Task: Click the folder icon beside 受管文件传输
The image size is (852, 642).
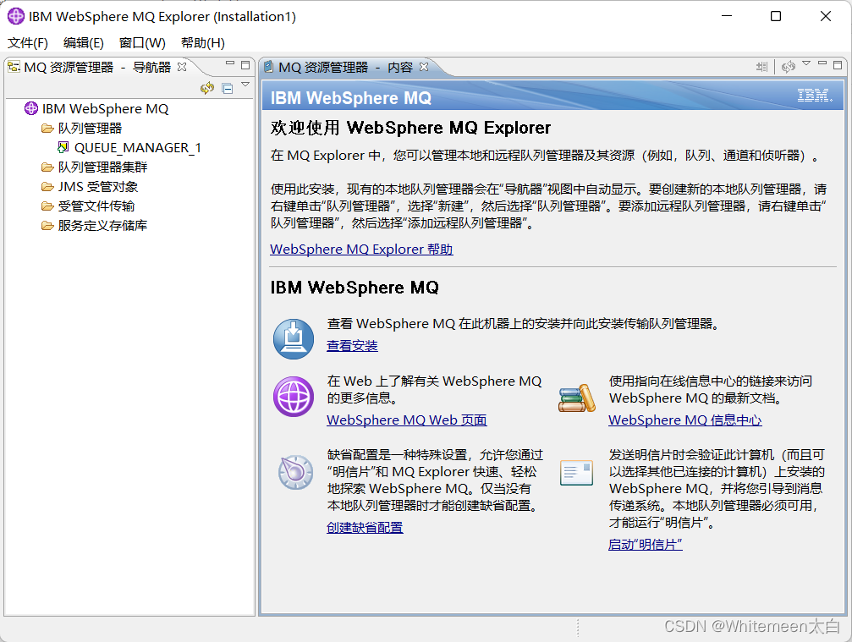Action: (47, 206)
